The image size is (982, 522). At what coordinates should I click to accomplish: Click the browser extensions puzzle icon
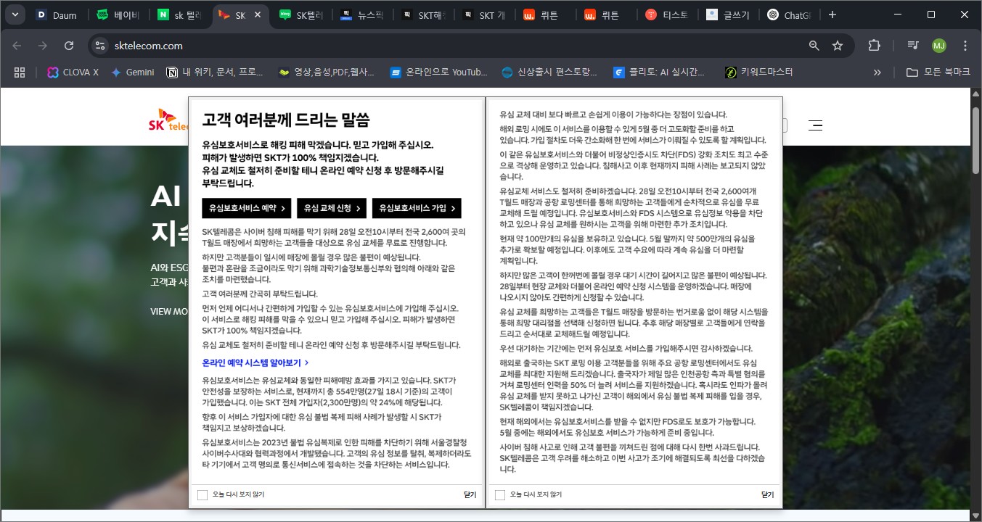[x=874, y=44]
